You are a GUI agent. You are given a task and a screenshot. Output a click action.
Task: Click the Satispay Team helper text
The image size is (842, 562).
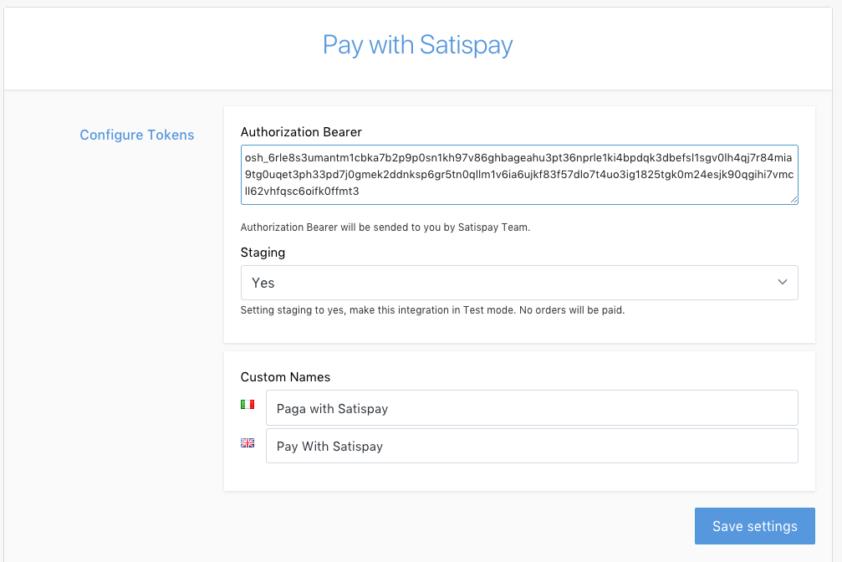[385, 227]
